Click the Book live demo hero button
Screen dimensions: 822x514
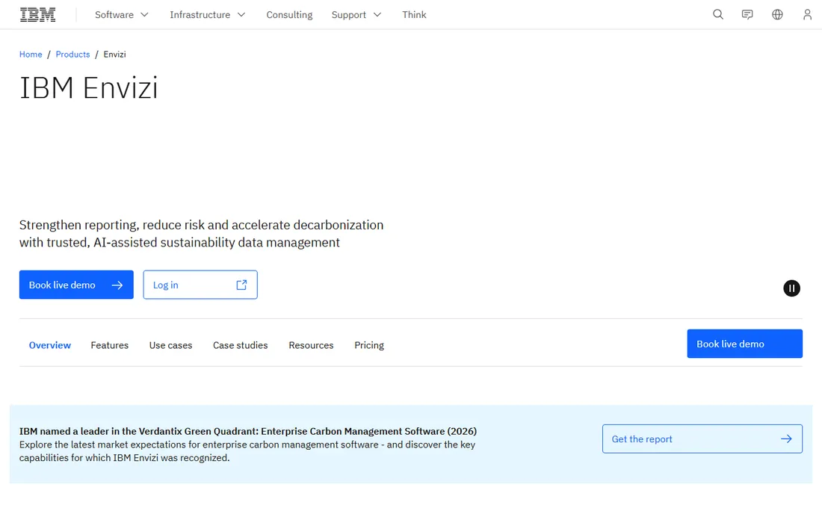pos(76,285)
